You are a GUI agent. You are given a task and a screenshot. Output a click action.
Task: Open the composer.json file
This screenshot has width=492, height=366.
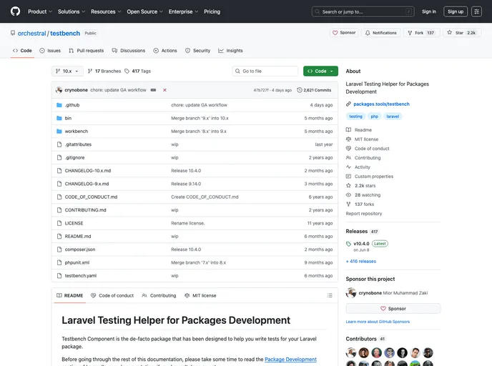point(80,249)
